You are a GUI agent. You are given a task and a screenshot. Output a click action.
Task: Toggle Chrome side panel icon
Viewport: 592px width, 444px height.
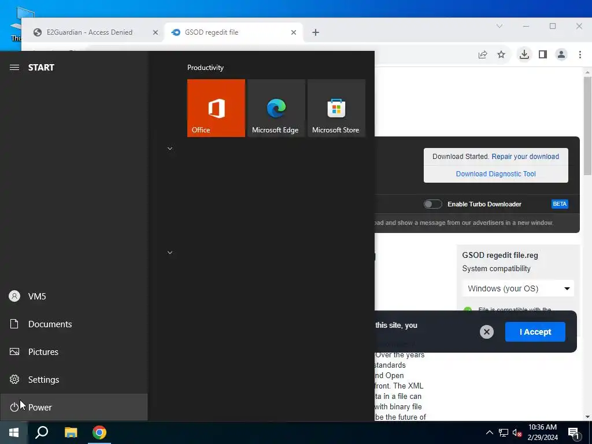point(542,55)
